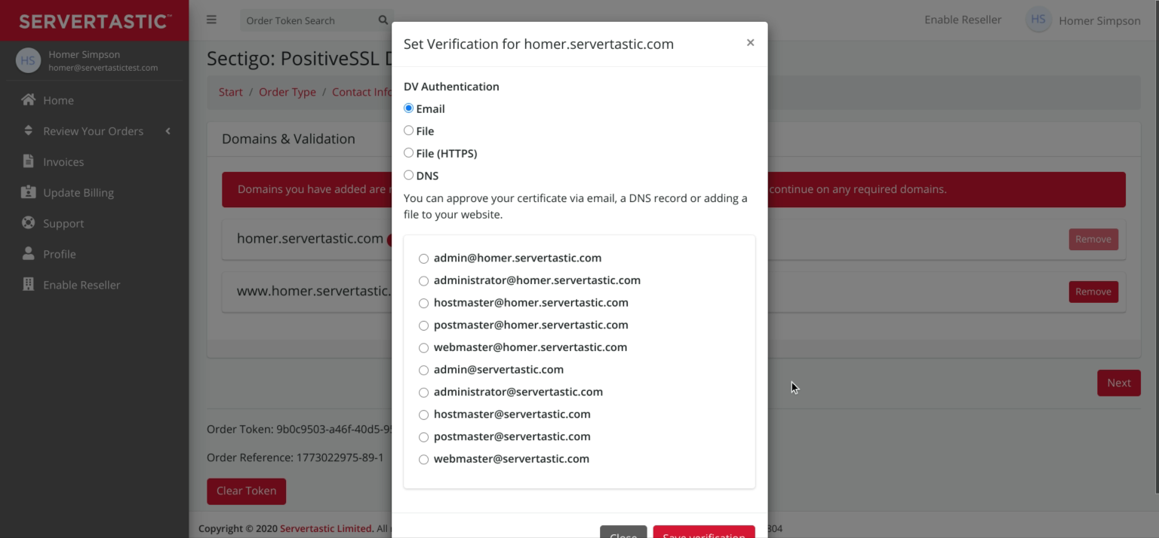Click Enable Reseller link in top bar
The width and height of the screenshot is (1159, 538).
(x=963, y=20)
